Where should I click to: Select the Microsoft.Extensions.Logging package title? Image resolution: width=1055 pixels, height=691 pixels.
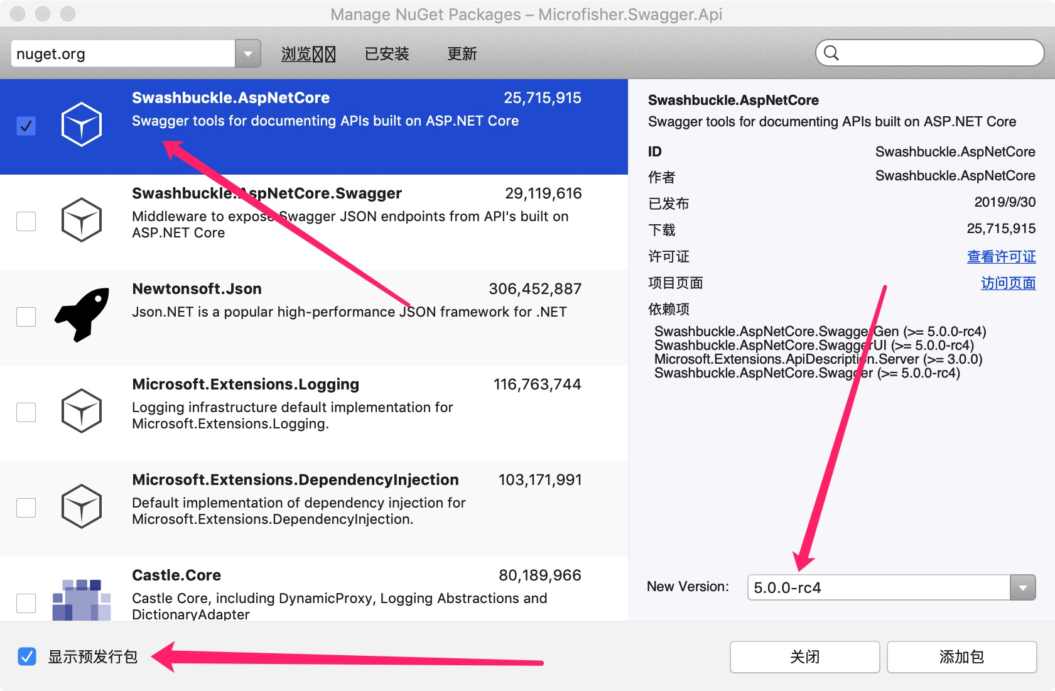point(246,384)
